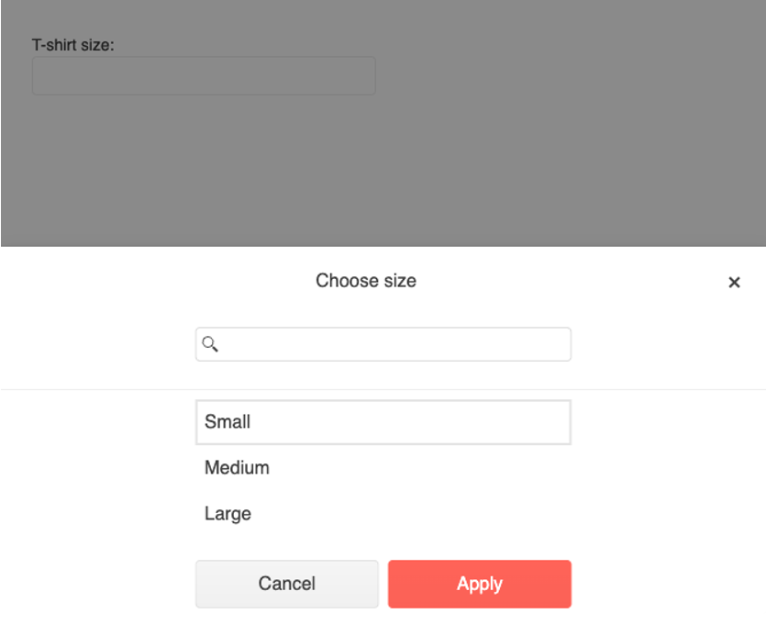Focus the size search text field

pyautogui.click(x=383, y=344)
